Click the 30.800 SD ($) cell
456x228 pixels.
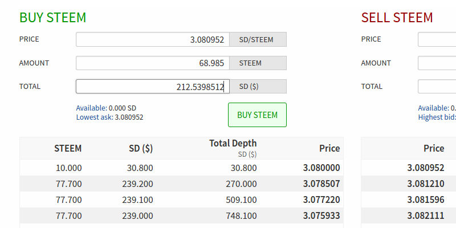[140, 168]
